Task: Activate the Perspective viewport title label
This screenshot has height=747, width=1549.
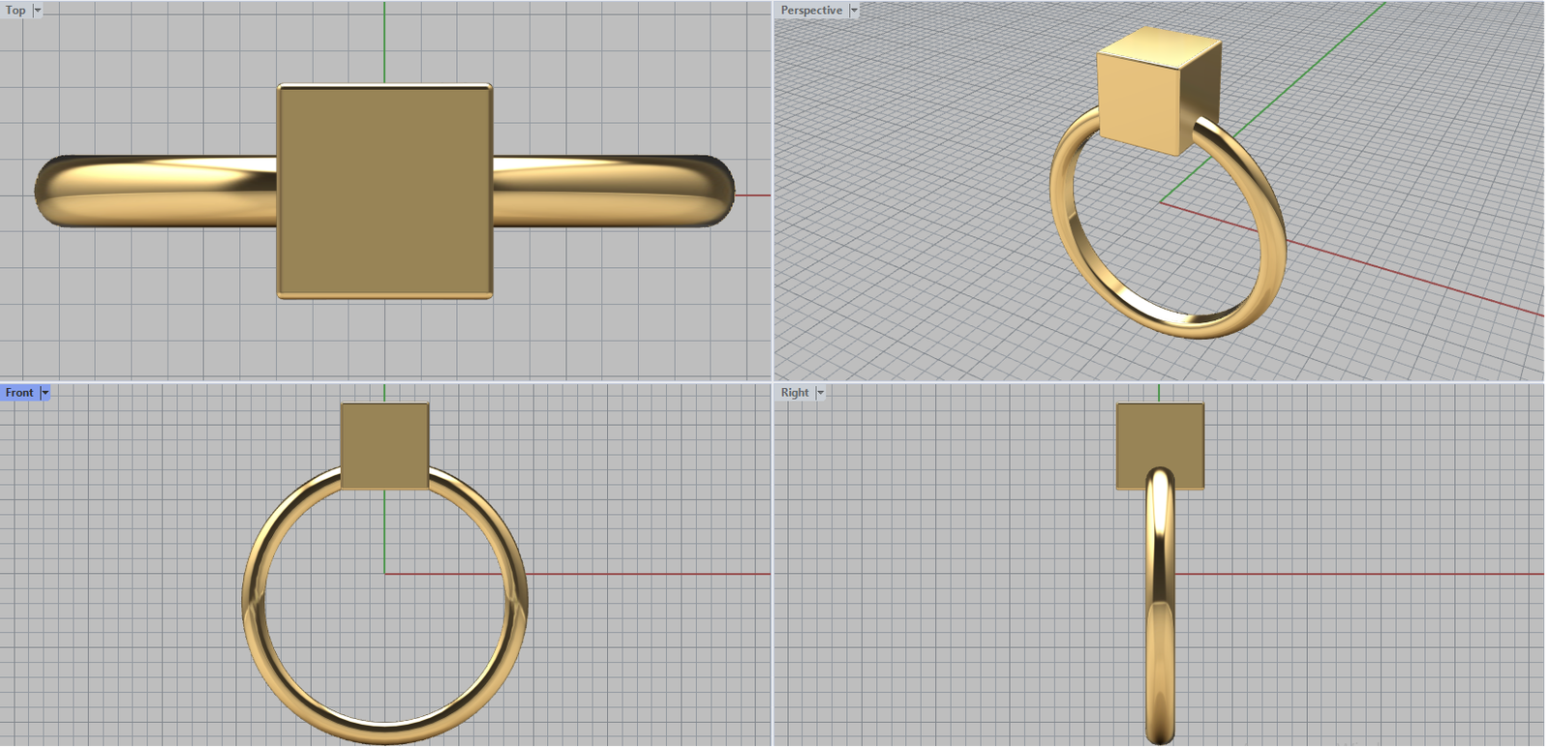Action: click(x=811, y=10)
